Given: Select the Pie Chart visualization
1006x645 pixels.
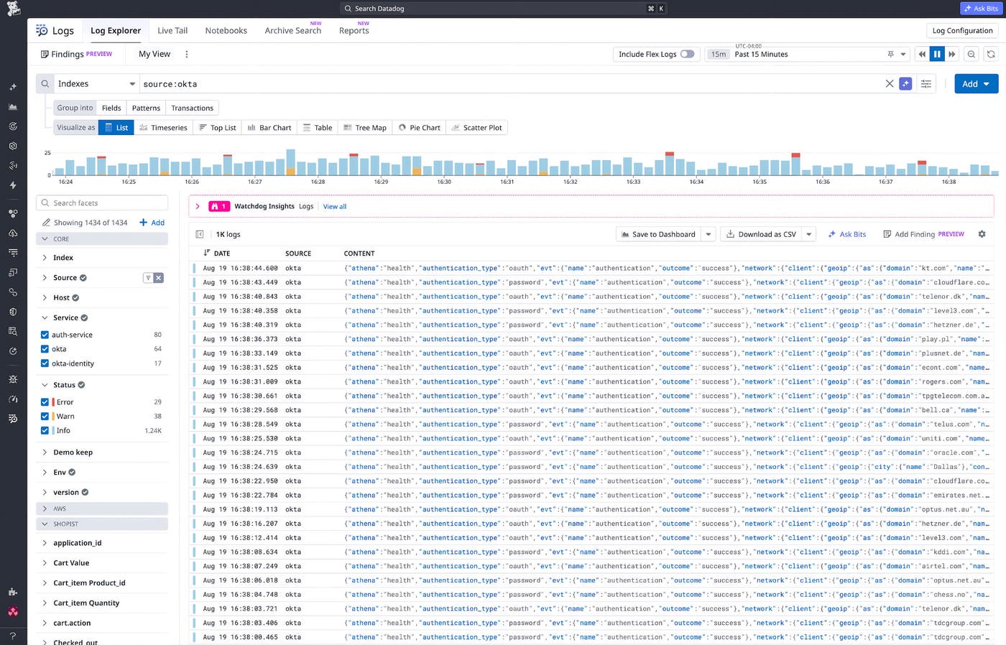Looking at the screenshot, I should point(419,128).
